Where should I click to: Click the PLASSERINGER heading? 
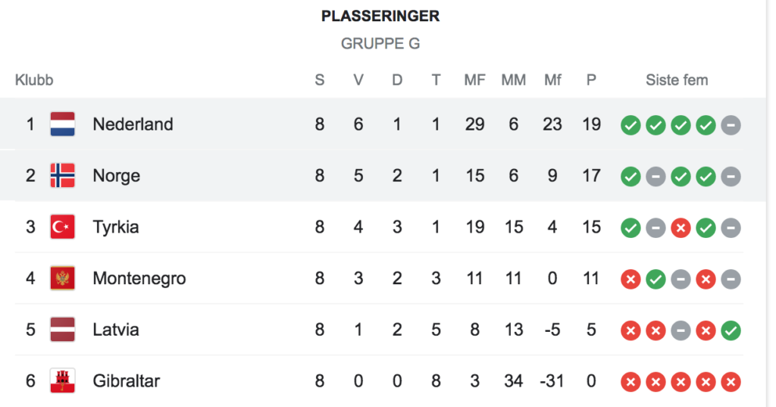380,16
